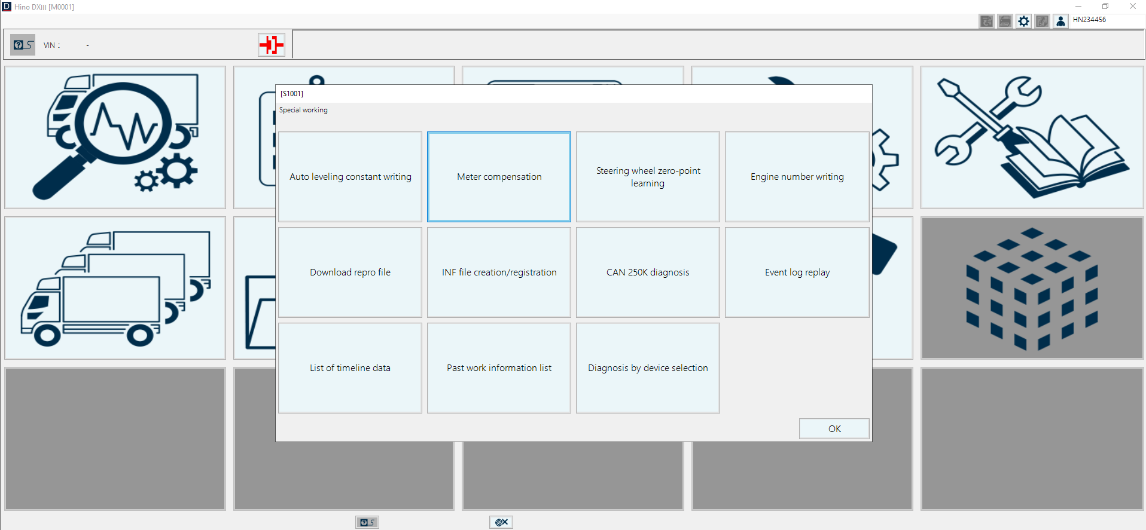Click the Special working heading
1146x530 pixels.
pyautogui.click(x=303, y=110)
